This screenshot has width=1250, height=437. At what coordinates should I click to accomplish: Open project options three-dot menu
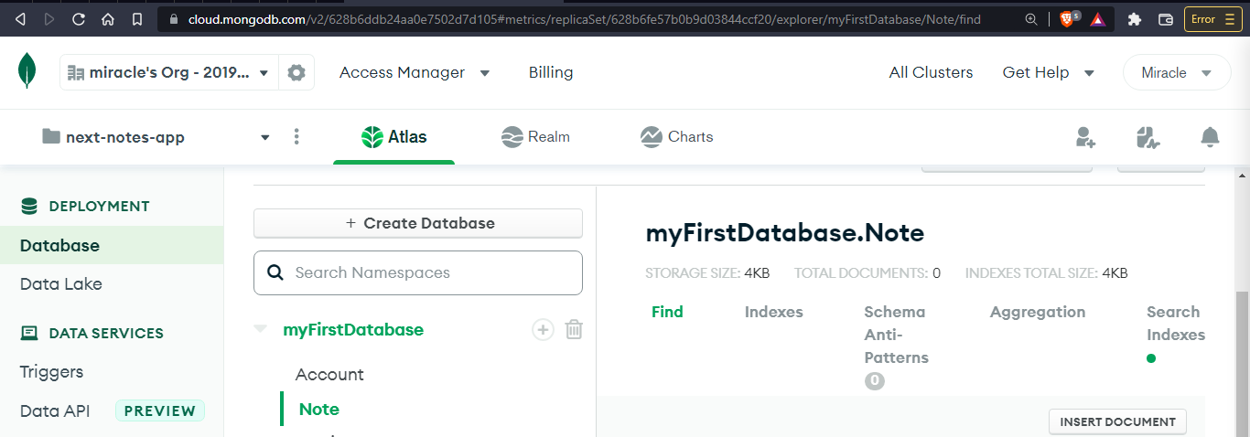pyautogui.click(x=296, y=136)
